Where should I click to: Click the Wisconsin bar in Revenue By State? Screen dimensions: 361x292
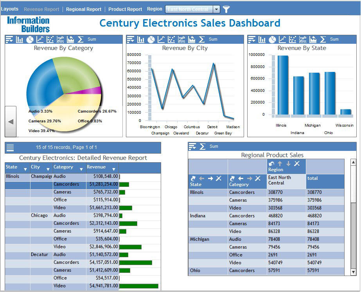346,112
